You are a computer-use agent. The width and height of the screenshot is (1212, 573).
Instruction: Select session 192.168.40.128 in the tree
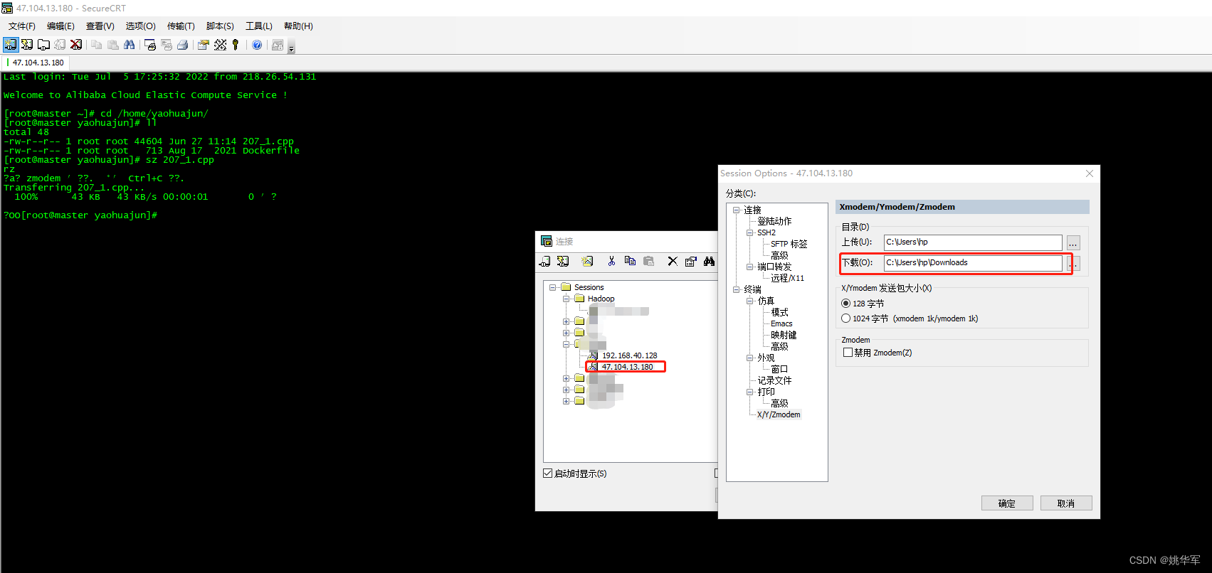click(629, 355)
